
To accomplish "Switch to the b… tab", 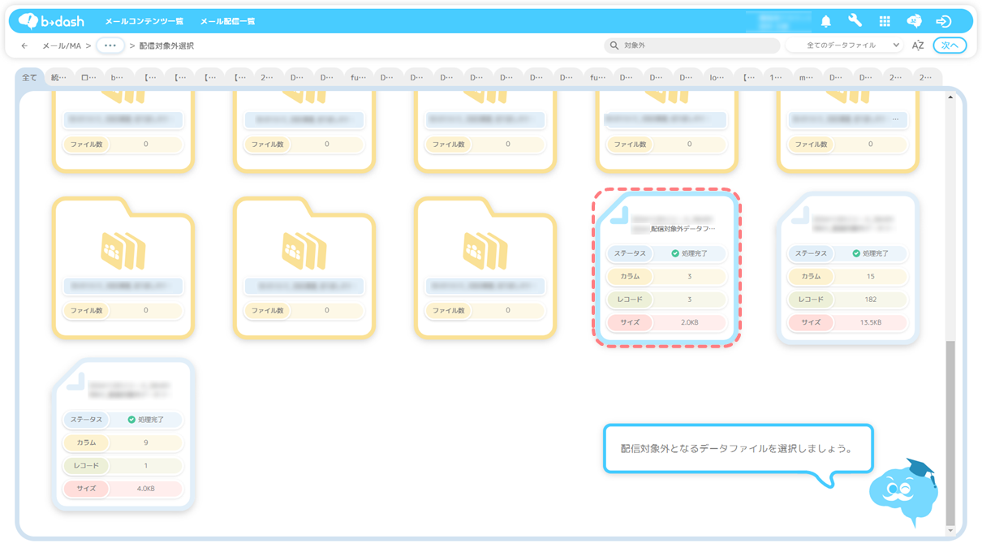I will point(117,77).
